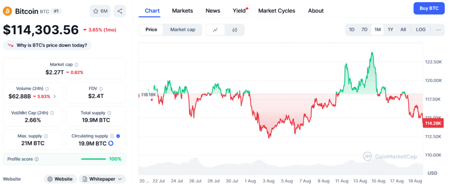
Task: Click the info icon beside Max. supply
Action: pyautogui.click(x=46, y=136)
